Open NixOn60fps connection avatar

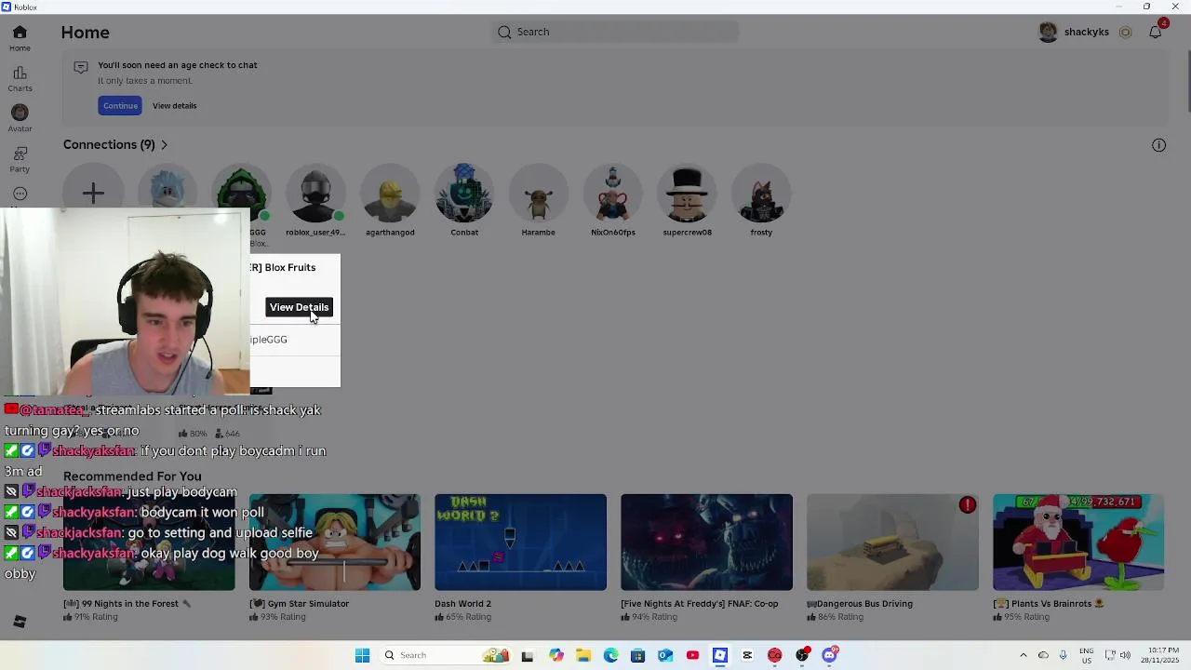click(613, 193)
